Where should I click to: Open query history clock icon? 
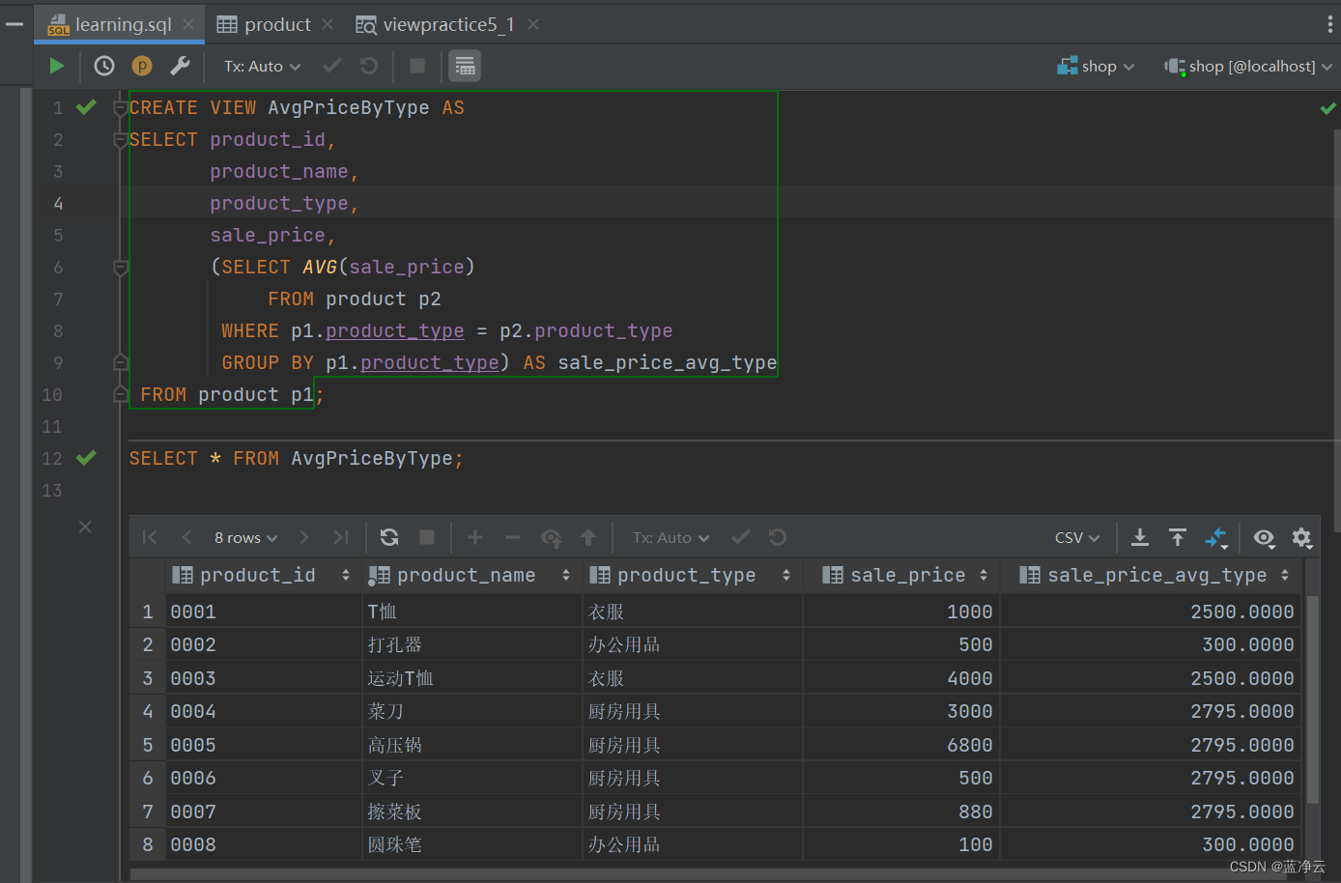click(104, 66)
